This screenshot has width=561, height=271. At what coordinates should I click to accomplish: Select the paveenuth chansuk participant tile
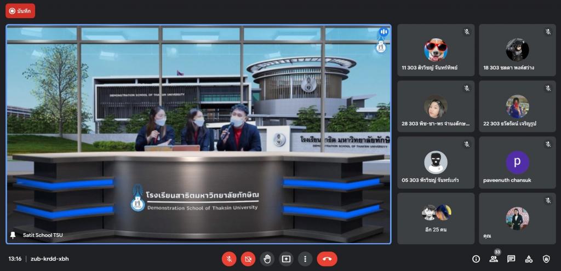pyautogui.click(x=517, y=163)
